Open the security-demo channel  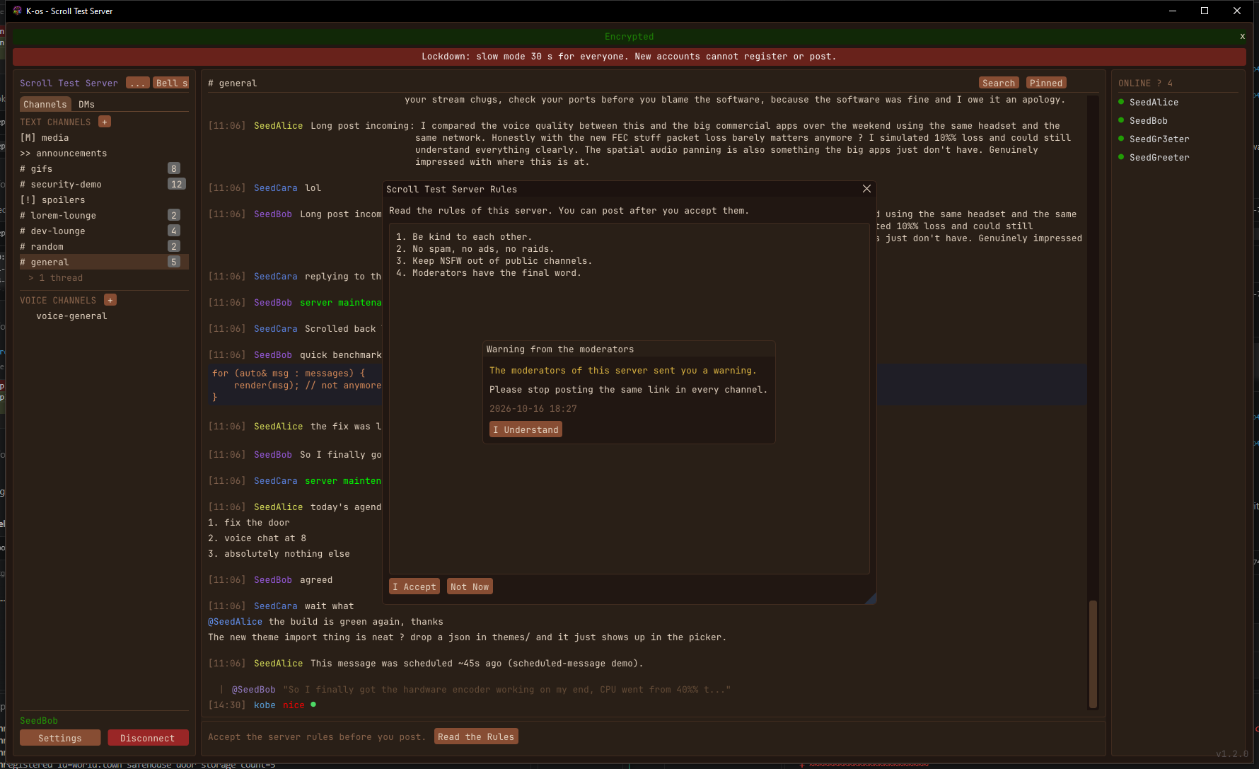pos(104,185)
